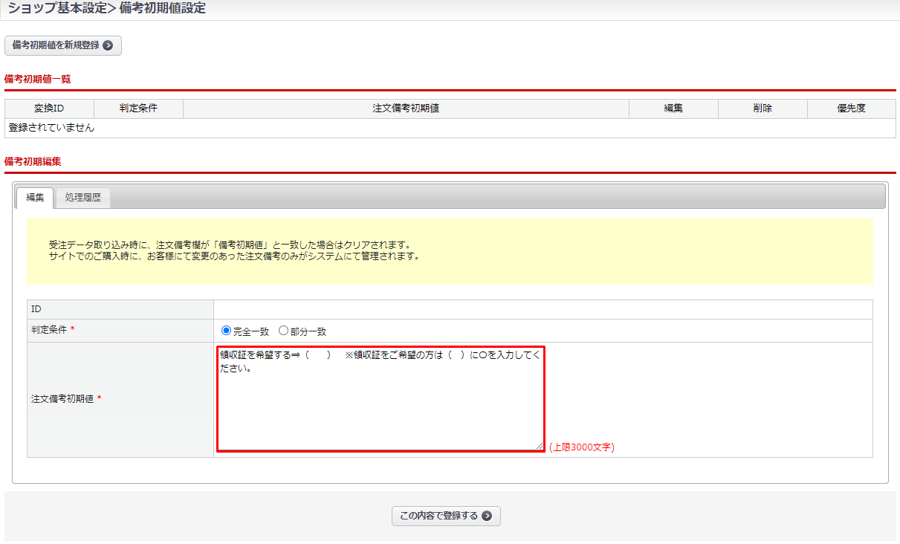This screenshot has width=900, height=544.
Task: Select the 完全一致 radio button
Action: click(227, 331)
